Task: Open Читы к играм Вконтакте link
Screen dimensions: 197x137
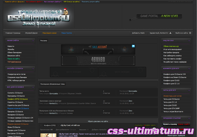Action: tap(173, 112)
